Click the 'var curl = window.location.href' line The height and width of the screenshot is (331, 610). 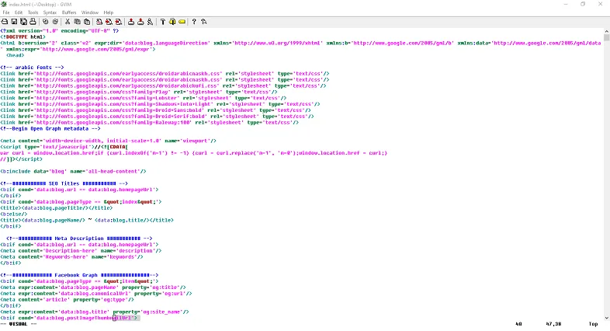point(194,153)
